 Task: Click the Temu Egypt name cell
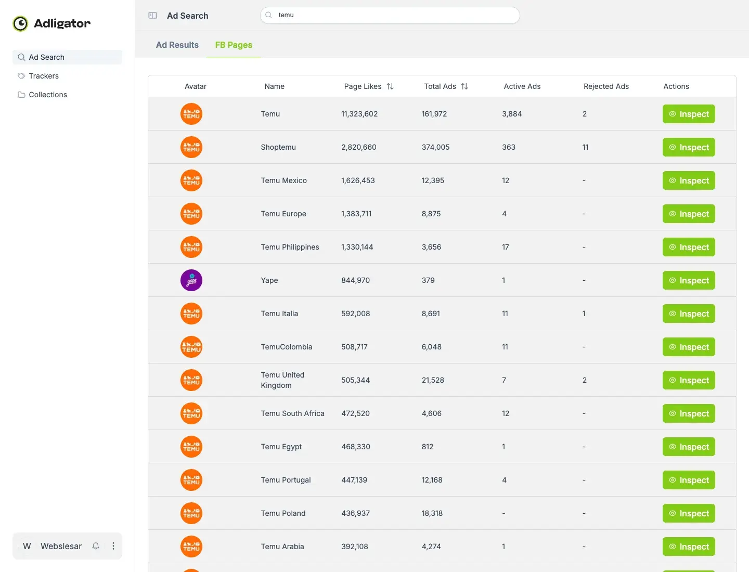click(281, 447)
